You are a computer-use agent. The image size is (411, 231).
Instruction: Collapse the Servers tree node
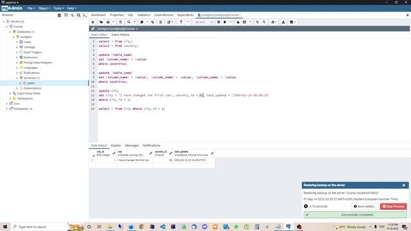[x=4, y=21]
